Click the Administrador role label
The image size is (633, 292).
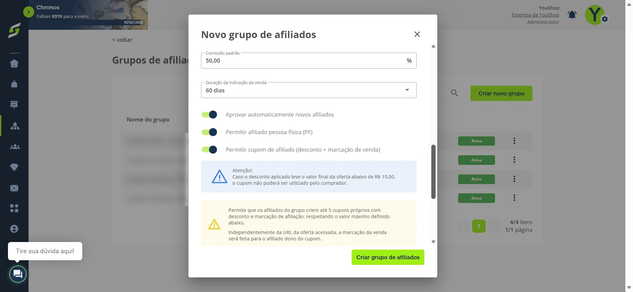(543, 22)
